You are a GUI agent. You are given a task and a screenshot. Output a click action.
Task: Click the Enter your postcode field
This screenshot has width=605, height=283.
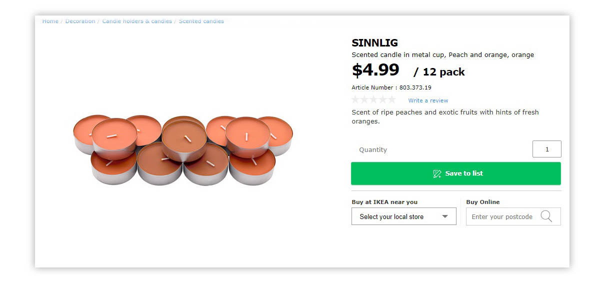(502, 216)
